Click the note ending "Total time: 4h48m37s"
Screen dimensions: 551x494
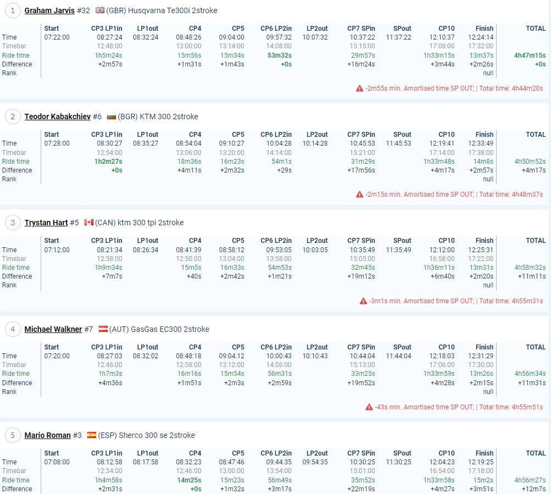click(x=454, y=195)
